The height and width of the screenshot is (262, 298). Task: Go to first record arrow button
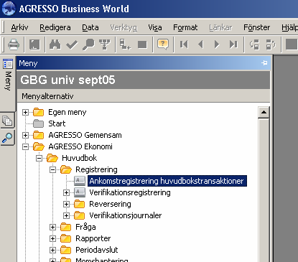(184, 45)
